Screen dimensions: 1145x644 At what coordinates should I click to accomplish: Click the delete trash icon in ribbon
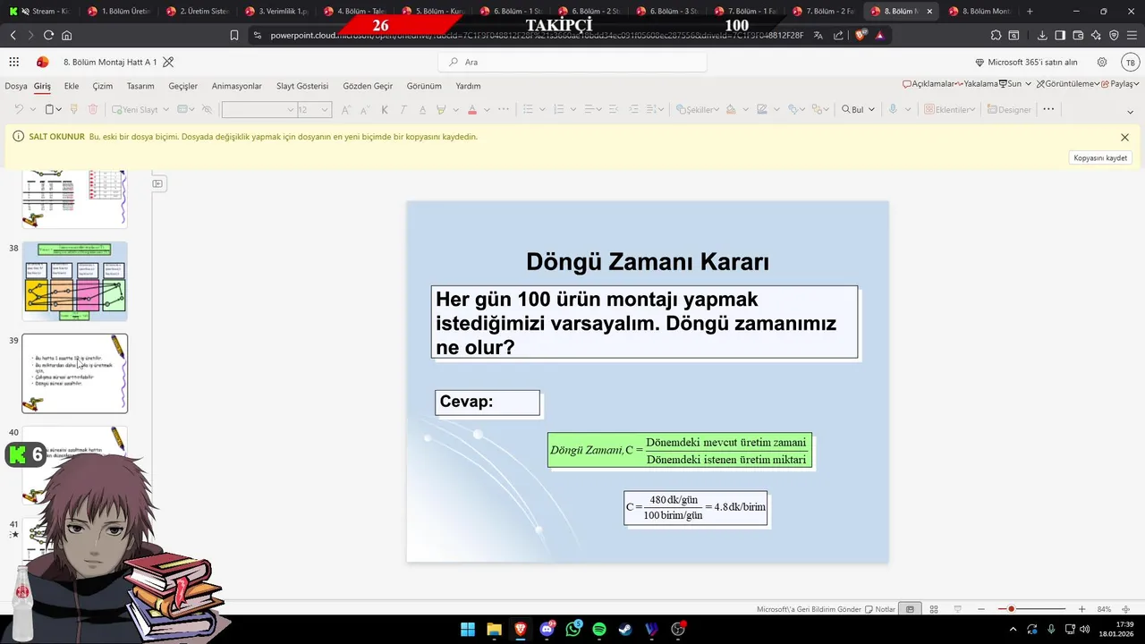tap(93, 109)
